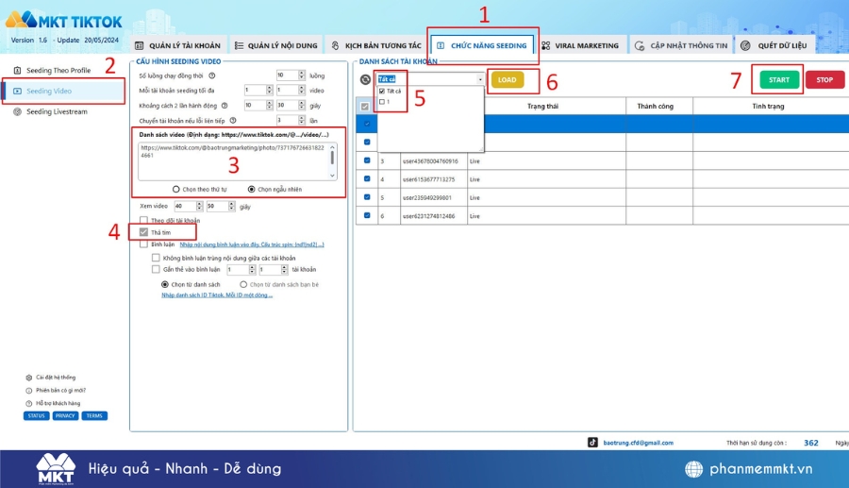The height and width of the screenshot is (488, 849).
Task: Open Cài đặt hệ thống settings
Action: [x=50, y=378]
